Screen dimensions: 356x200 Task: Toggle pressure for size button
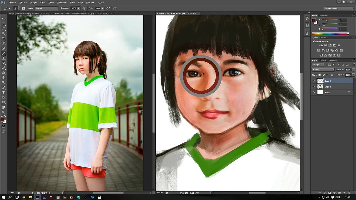click(x=115, y=8)
